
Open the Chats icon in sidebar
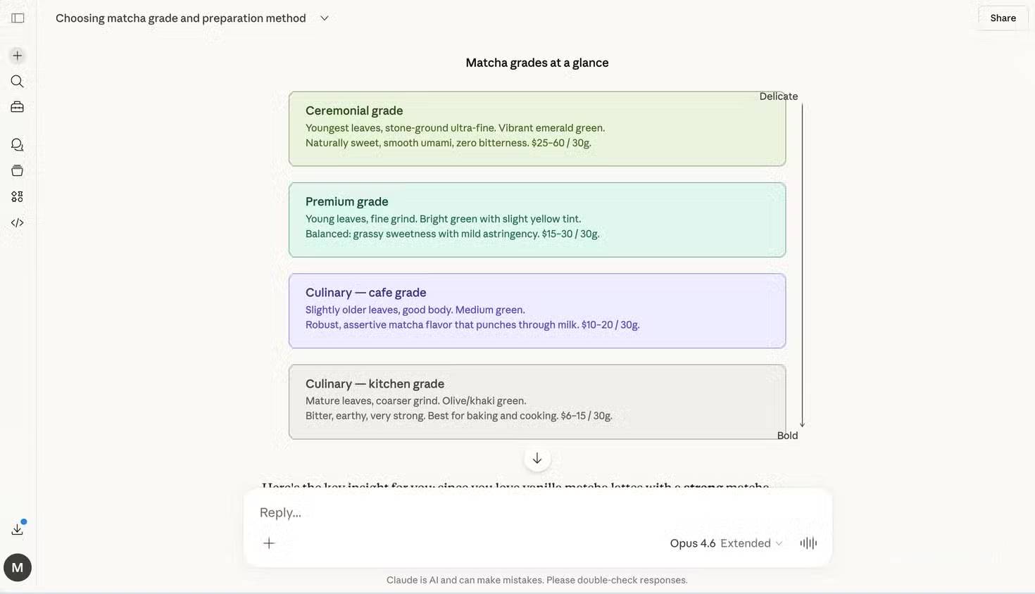pos(18,145)
